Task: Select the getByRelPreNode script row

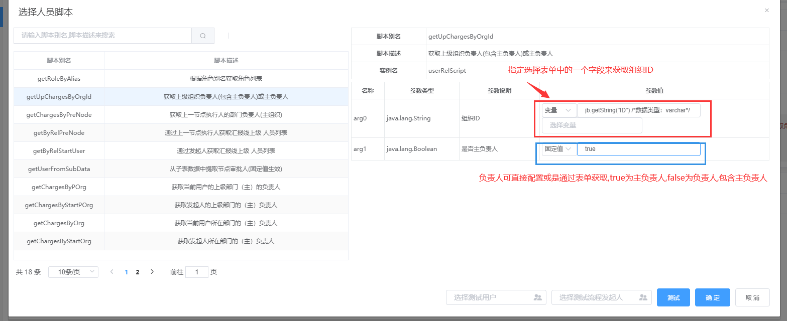Action: tap(181, 133)
